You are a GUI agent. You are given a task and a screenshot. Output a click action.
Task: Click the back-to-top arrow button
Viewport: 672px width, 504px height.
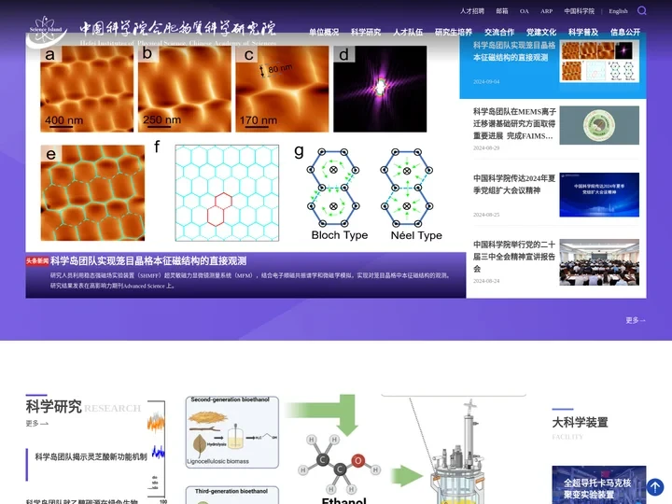click(655, 487)
